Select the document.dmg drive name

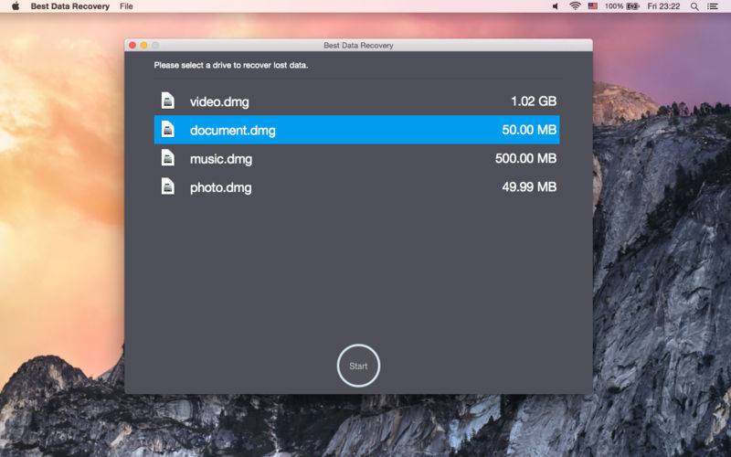[233, 130]
